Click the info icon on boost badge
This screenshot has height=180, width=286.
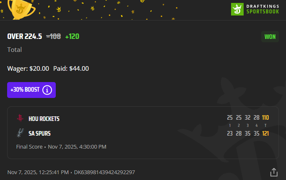(47, 90)
